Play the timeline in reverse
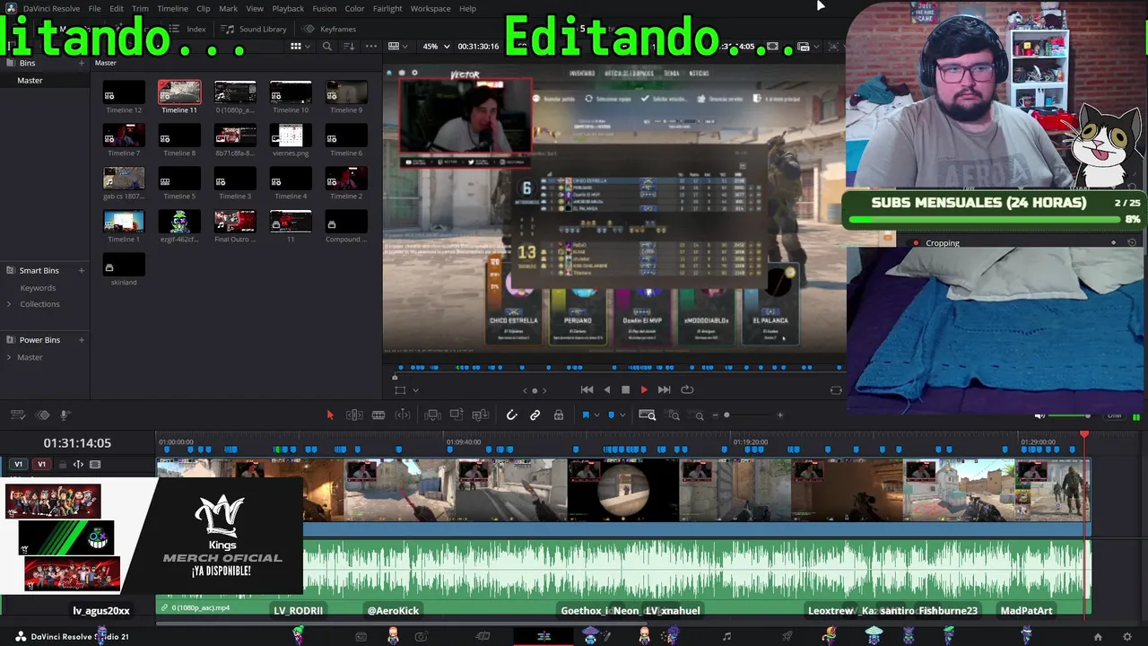 click(x=607, y=389)
